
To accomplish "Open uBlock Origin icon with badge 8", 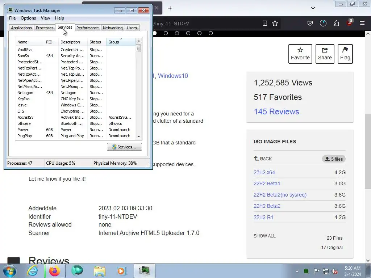I will (350, 23).
